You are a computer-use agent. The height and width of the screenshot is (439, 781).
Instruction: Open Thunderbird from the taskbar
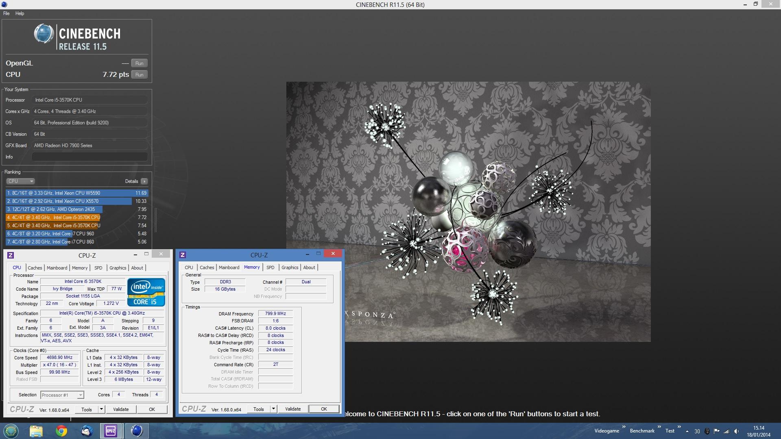click(x=86, y=431)
